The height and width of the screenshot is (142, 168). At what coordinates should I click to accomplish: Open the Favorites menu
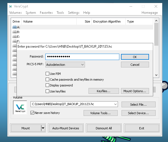tap(46, 13)
